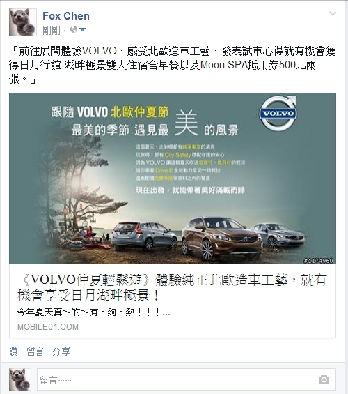The width and height of the screenshot is (348, 394).
Task: Attach a photo using the camera icon
Action: pyautogui.click(x=324, y=379)
